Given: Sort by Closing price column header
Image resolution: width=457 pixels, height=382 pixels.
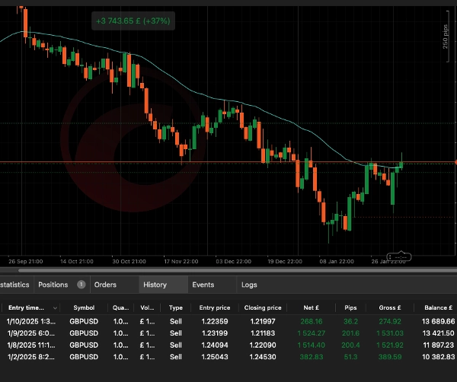Looking at the screenshot, I should pyautogui.click(x=263, y=308).
